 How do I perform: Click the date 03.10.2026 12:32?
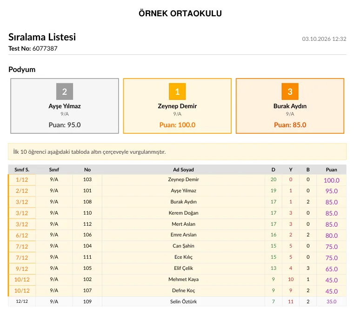[324, 39]
